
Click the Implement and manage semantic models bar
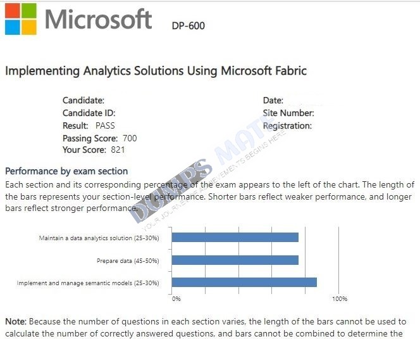[x=244, y=283]
